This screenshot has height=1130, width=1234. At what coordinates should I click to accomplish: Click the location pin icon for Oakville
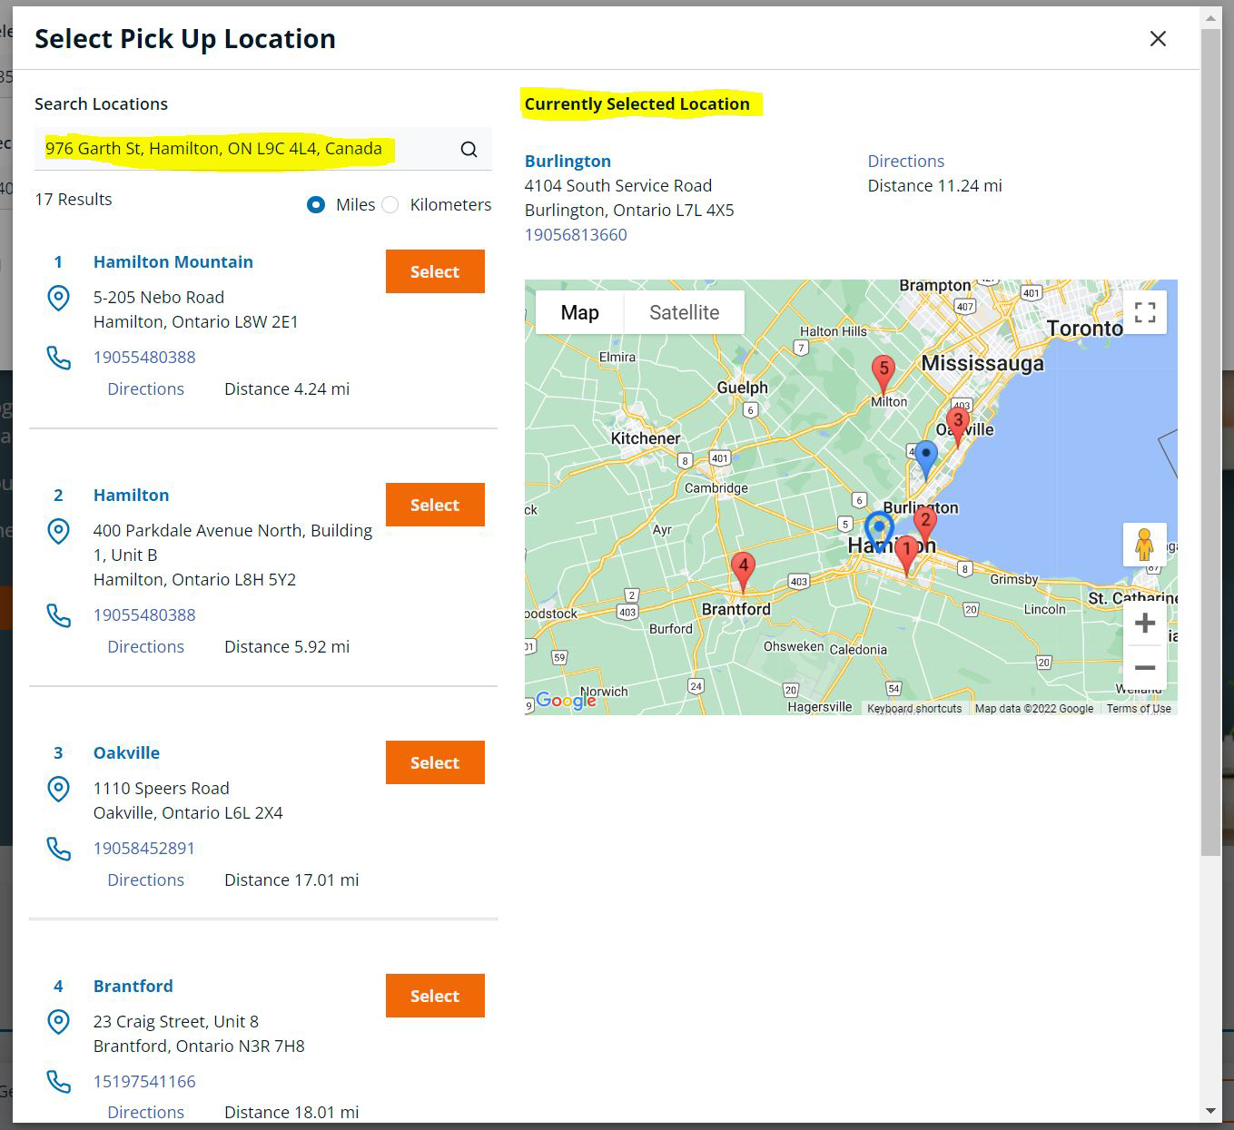pos(58,789)
